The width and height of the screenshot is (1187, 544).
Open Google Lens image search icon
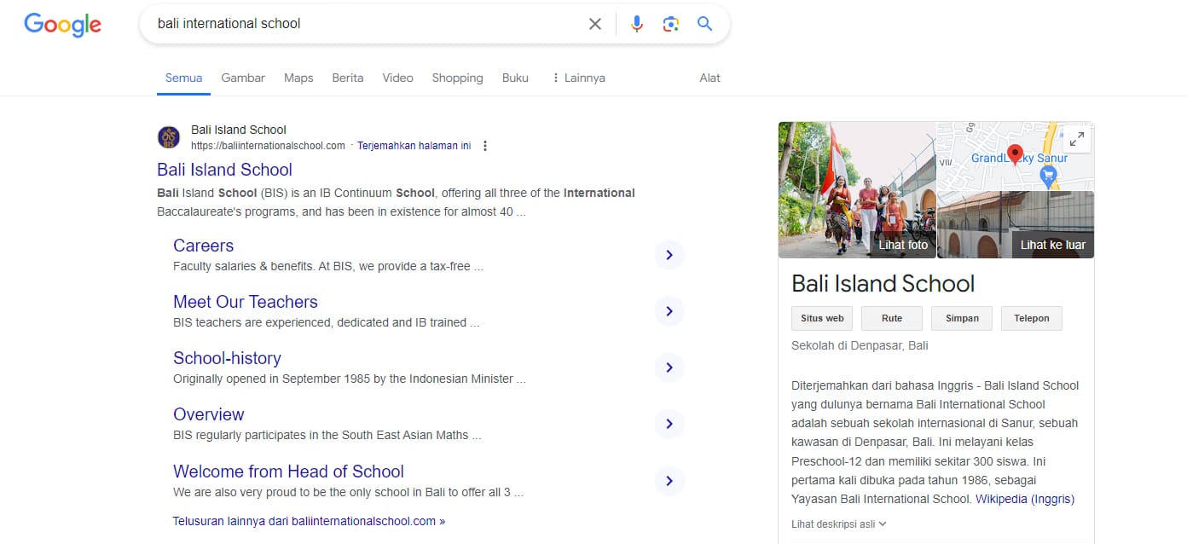tap(671, 24)
